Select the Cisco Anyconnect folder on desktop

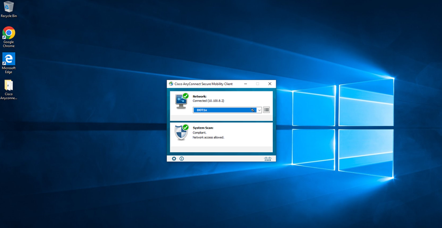point(9,90)
